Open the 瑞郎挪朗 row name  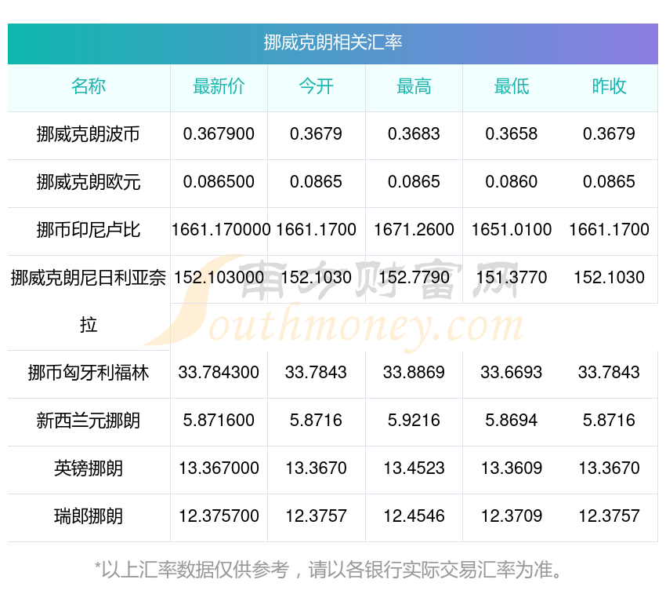tap(89, 516)
